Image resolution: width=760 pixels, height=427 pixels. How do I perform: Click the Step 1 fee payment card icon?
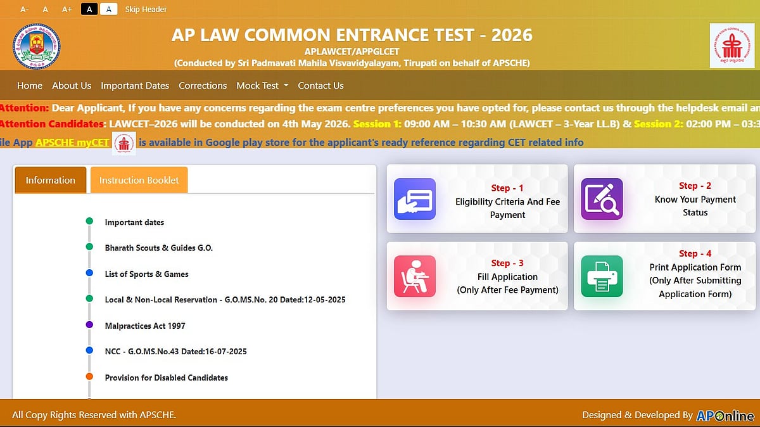(x=414, y=199)
